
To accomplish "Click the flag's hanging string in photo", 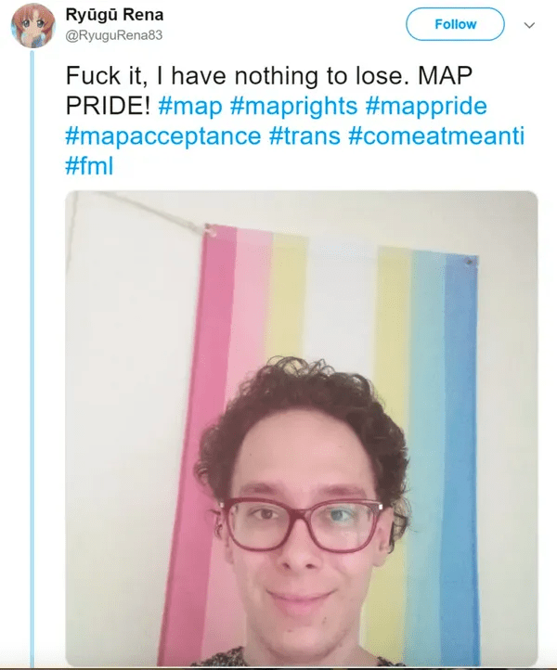I will [x=141, y=212].
